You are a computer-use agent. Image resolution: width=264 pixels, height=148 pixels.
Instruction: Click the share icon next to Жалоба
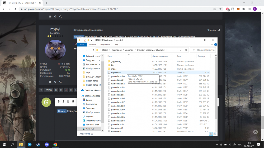(x=219, y=30)
